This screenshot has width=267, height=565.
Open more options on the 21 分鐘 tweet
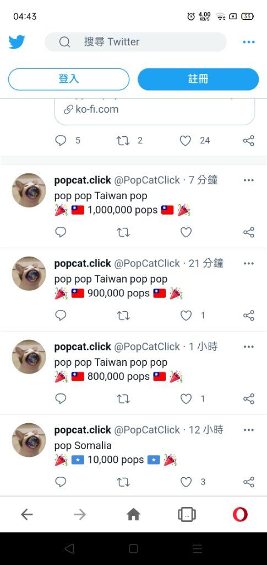click(x=249, y=263)
